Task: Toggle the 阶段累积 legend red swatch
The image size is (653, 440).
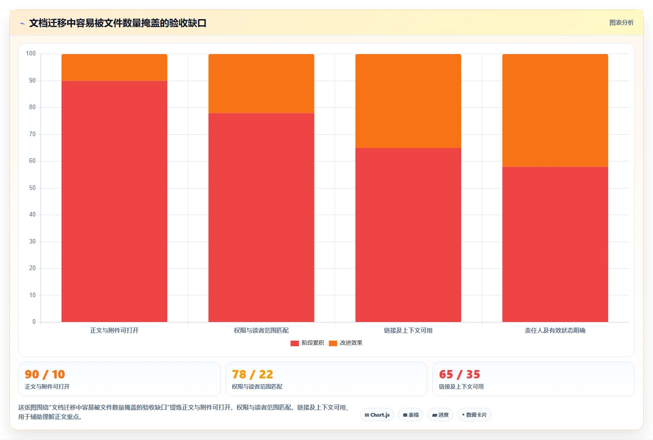Action: [295, 343]
